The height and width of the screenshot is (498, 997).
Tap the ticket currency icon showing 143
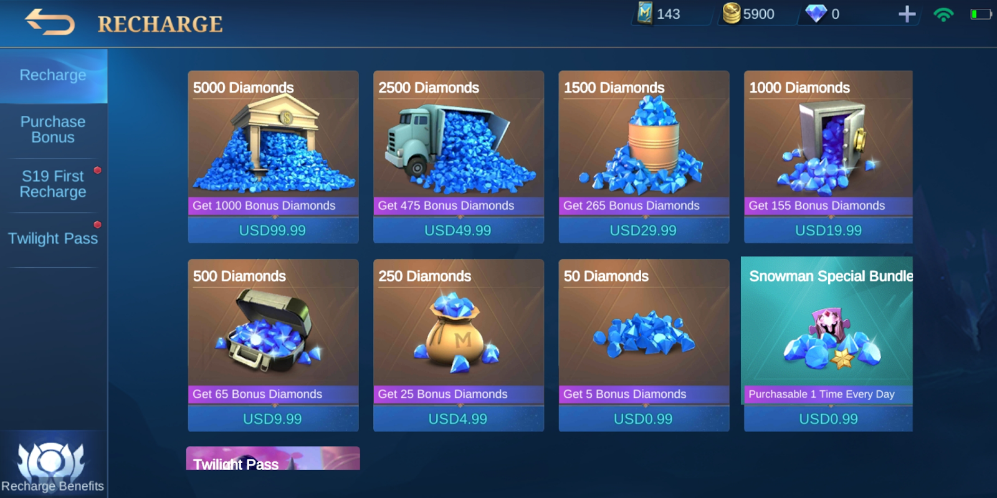pos(645,13)
